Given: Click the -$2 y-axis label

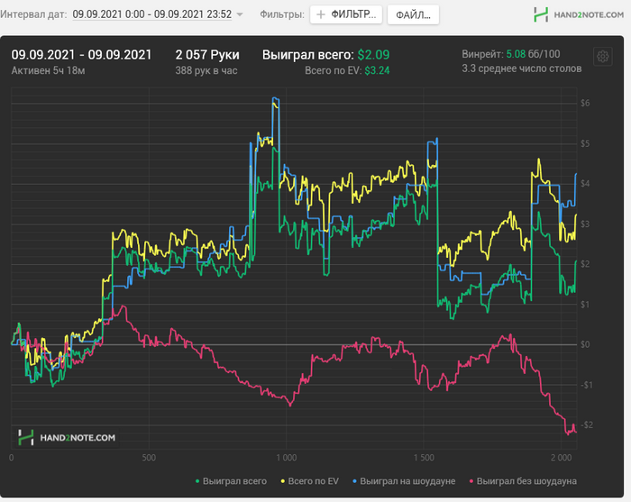Looking at the screenshot, I should click(x=587, y=425).
